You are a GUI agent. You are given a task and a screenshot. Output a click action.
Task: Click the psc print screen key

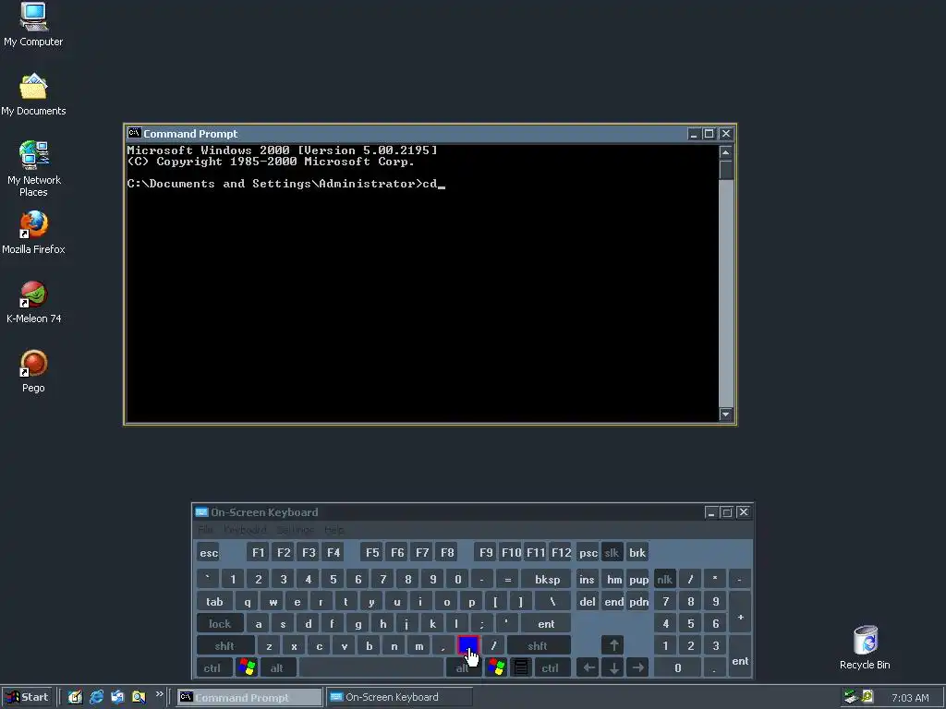point(588,552)
